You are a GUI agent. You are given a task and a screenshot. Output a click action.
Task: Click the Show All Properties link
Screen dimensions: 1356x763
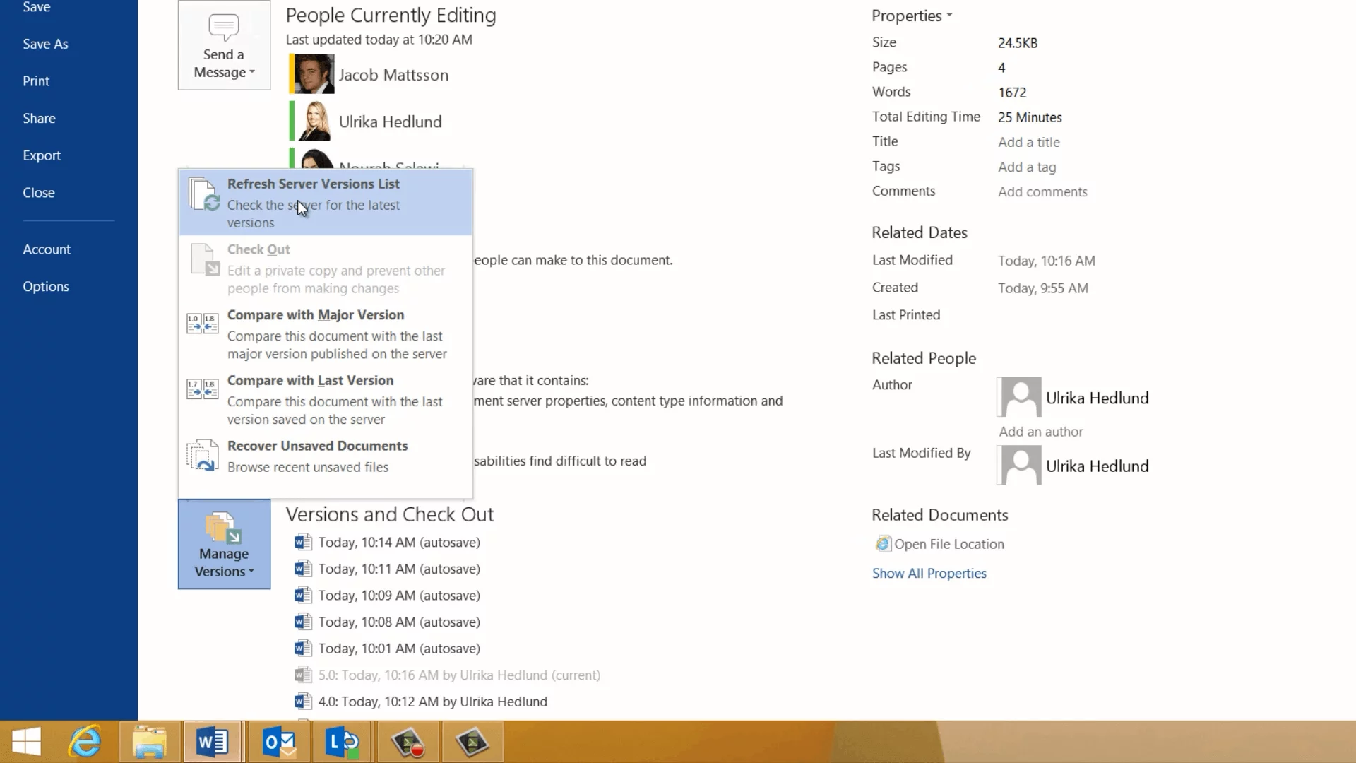[929, 574]
